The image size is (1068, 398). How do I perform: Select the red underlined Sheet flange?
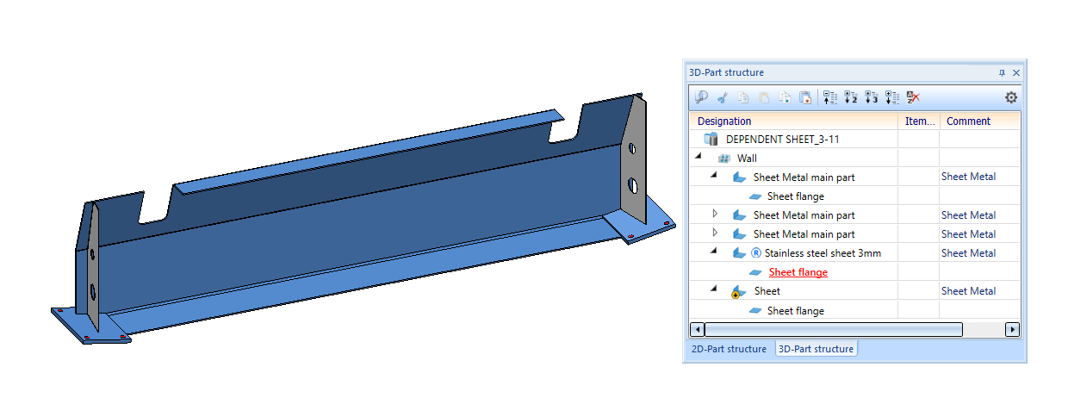tap(798, 272)
